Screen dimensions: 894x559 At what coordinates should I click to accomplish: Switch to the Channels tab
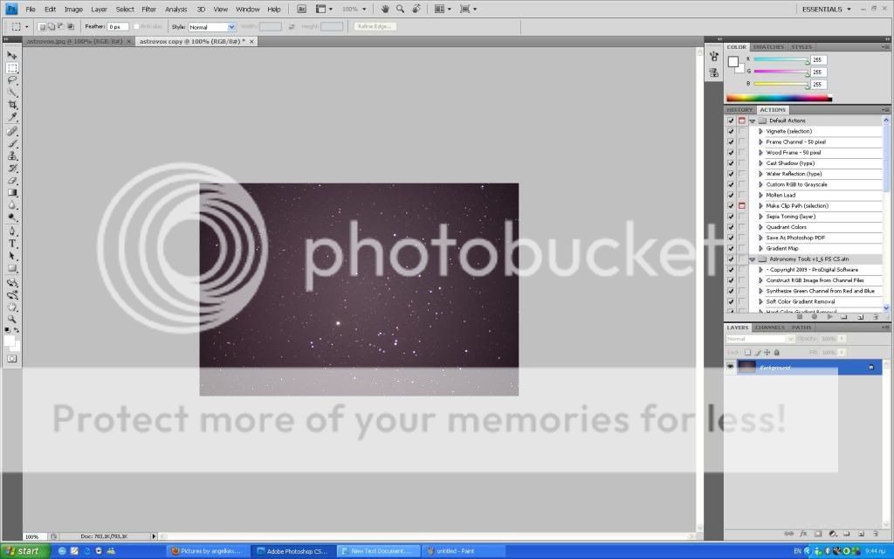[769, 328]
